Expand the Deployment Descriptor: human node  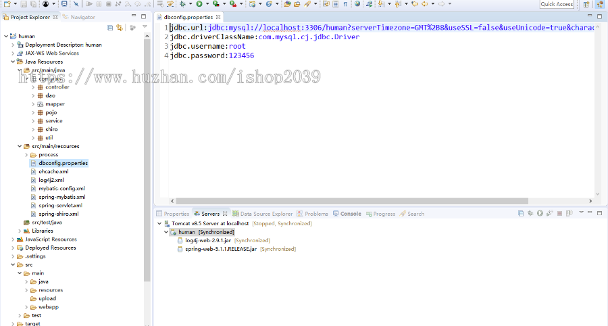(x=13, y=45)
